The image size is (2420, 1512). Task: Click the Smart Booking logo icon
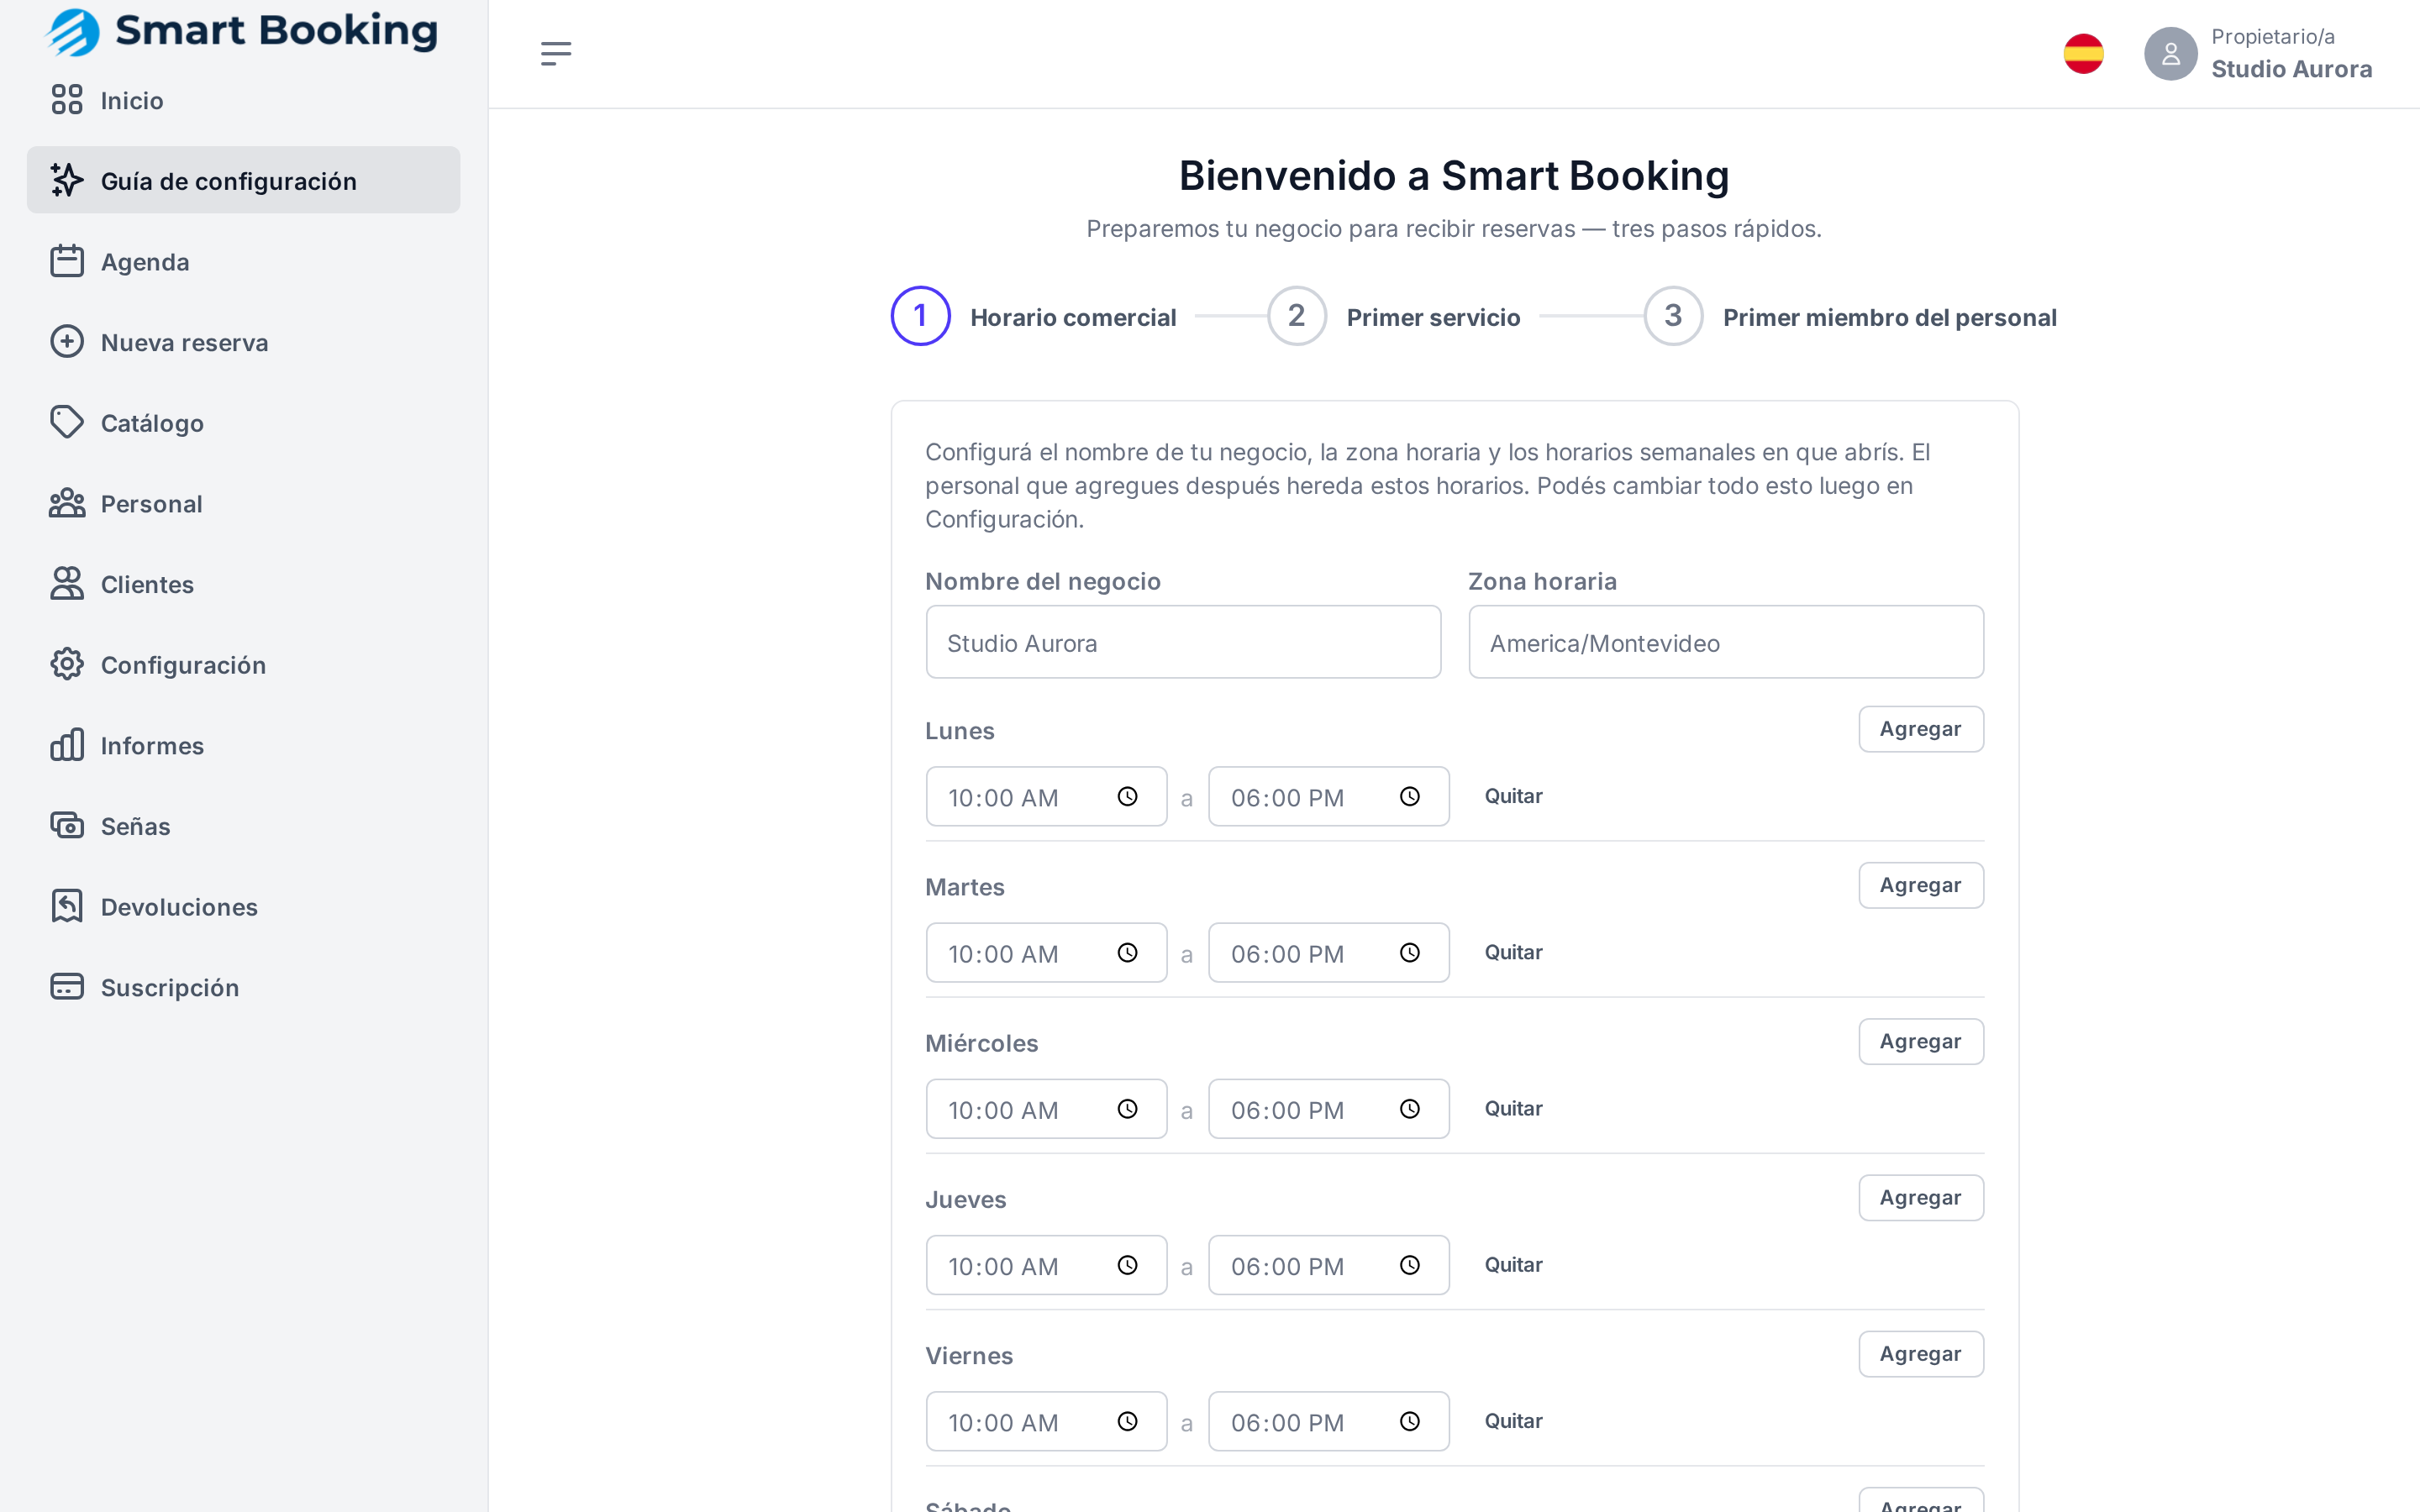tap(73, 32)
